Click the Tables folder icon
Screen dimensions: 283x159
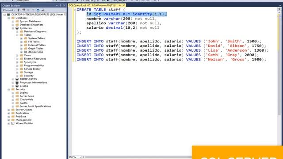pos(21,35)
